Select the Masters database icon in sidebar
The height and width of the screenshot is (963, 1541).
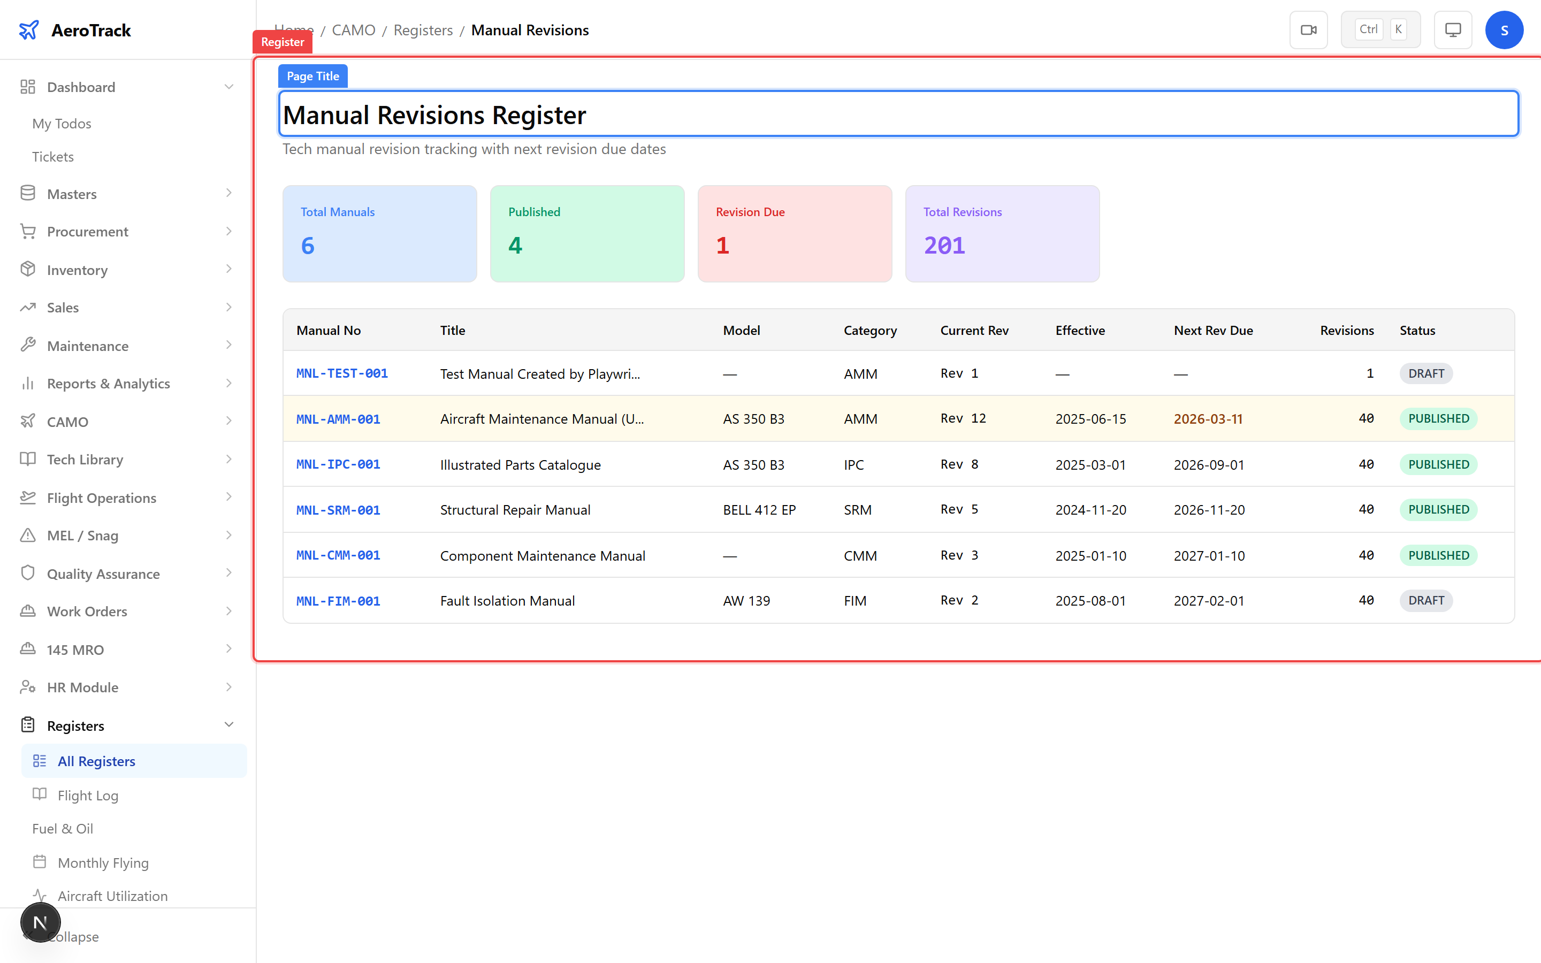point(28,193)
